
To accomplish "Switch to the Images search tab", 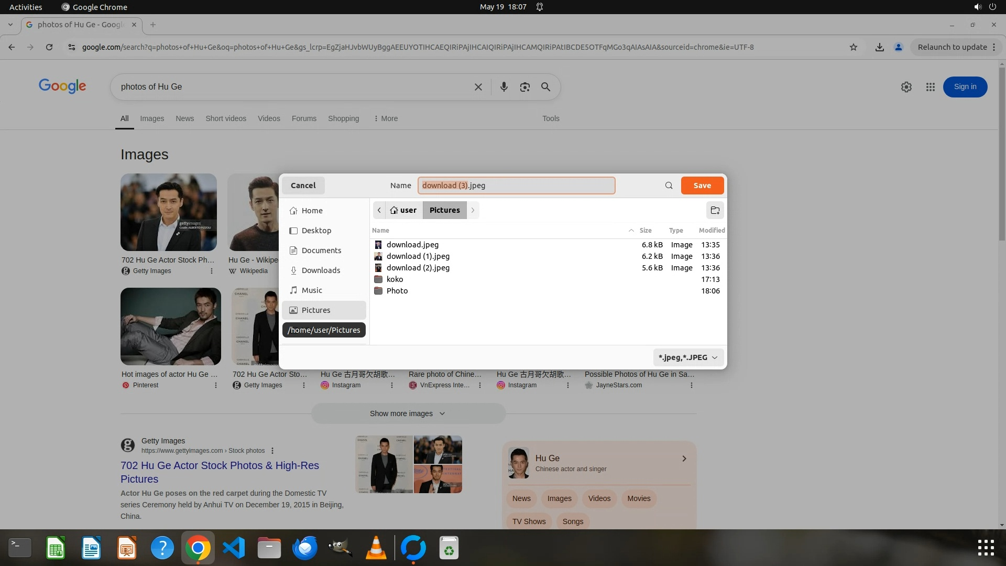I will click(152, 118).
